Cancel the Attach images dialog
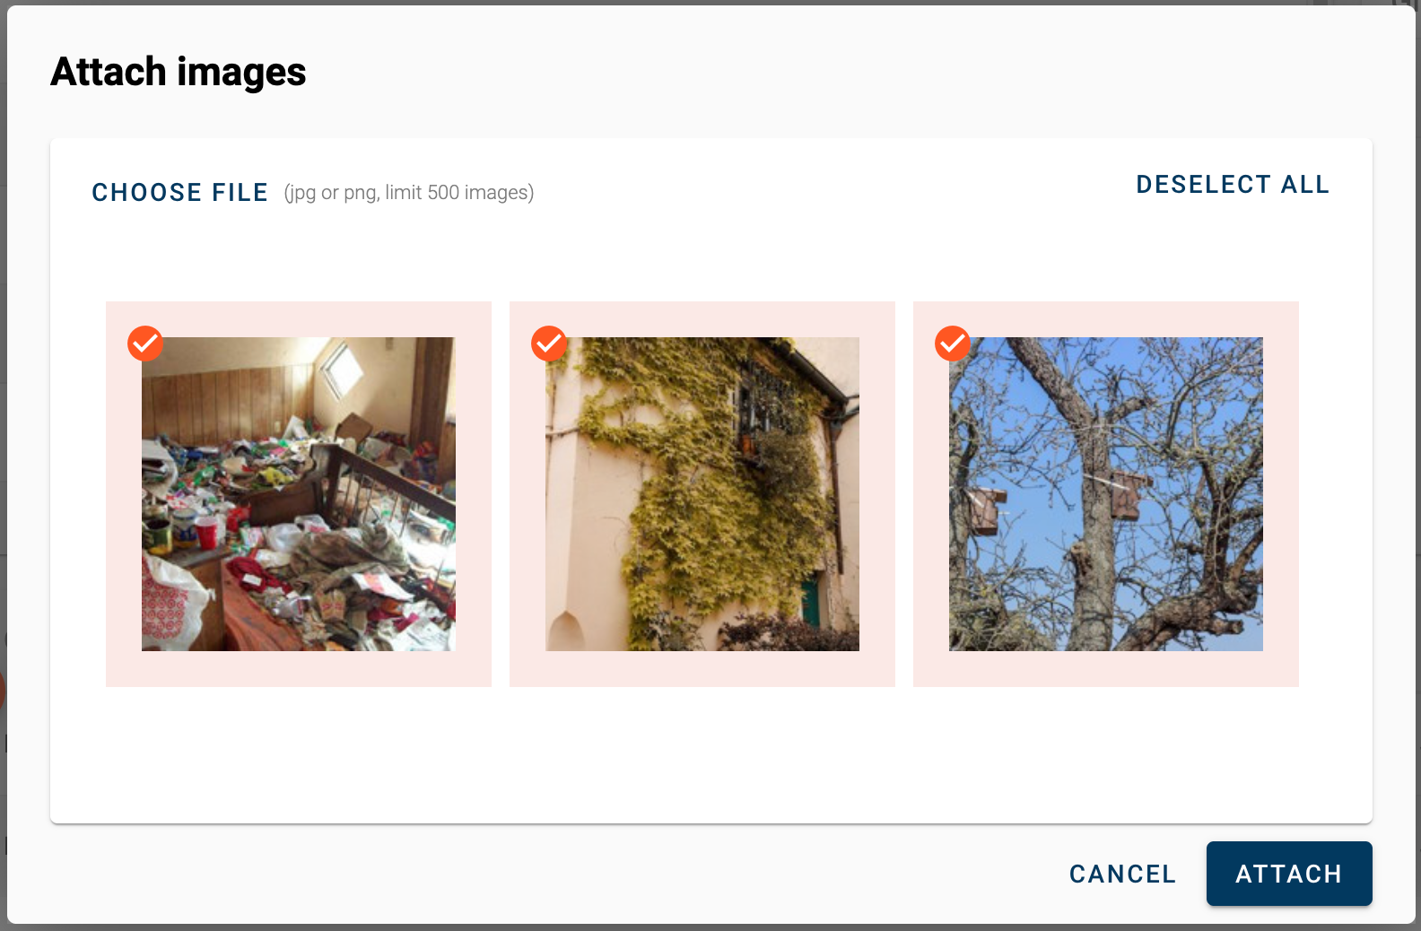1421x931 pixels. pyautogui.click(x=1122, y=874)
